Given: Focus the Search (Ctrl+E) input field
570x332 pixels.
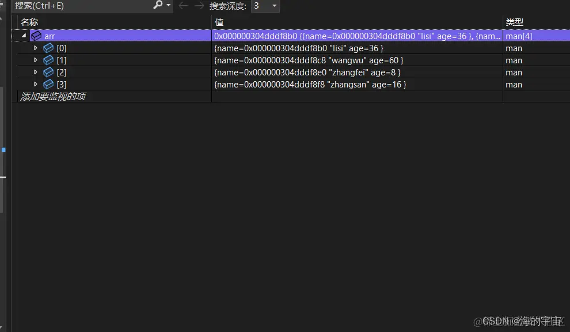Looking at the screenshot, I should [x=82, y=5].
